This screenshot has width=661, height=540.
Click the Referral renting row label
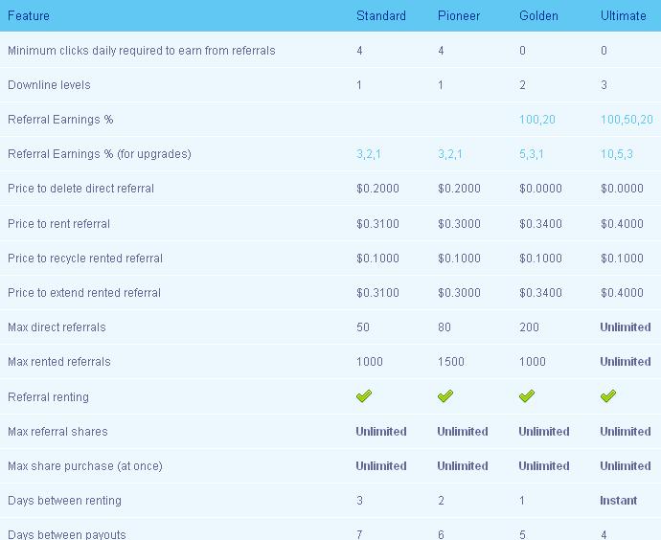[x=49, y=397]
